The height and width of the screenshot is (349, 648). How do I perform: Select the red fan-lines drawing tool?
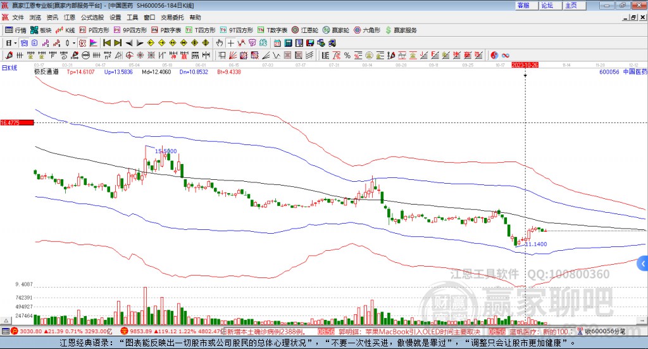tap(233, 55)
